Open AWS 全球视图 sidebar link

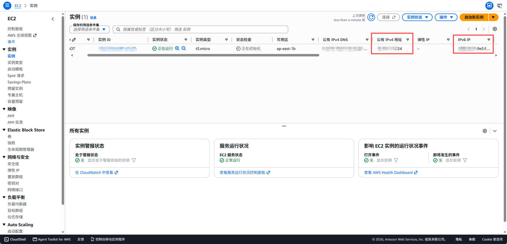pos(22,35)
